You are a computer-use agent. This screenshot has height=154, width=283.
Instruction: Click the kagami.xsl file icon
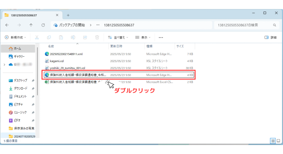47,61
